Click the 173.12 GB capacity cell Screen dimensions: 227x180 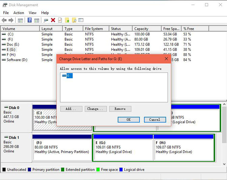point(142,44)
